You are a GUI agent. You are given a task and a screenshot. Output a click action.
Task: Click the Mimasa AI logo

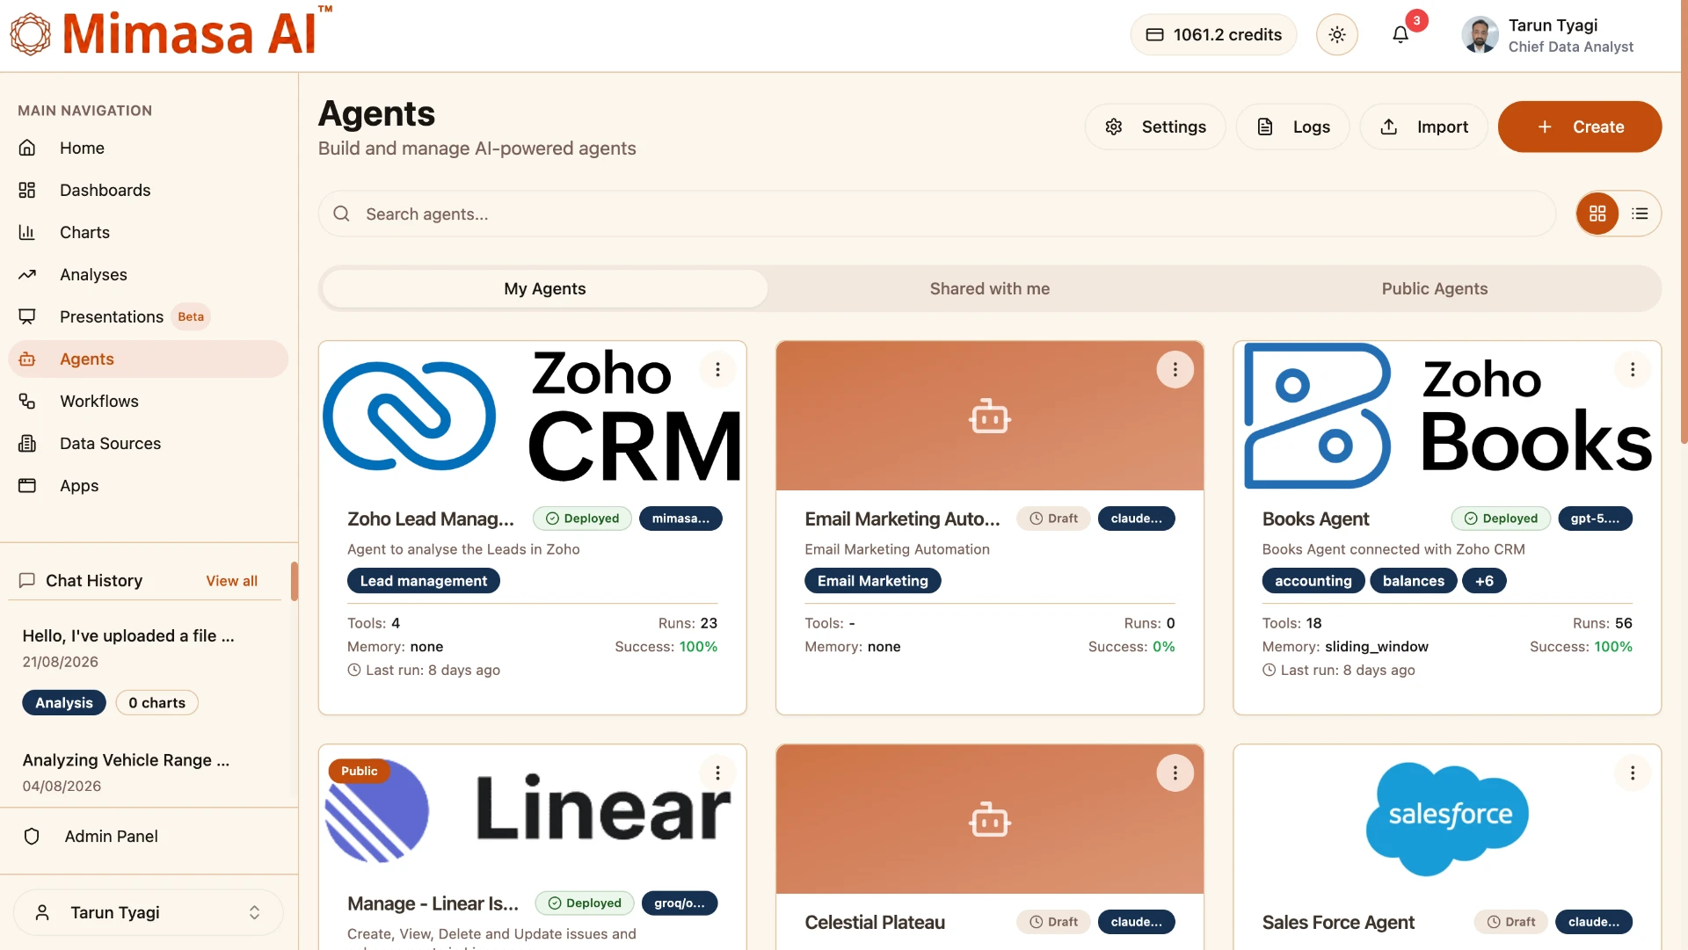[171, 33]
